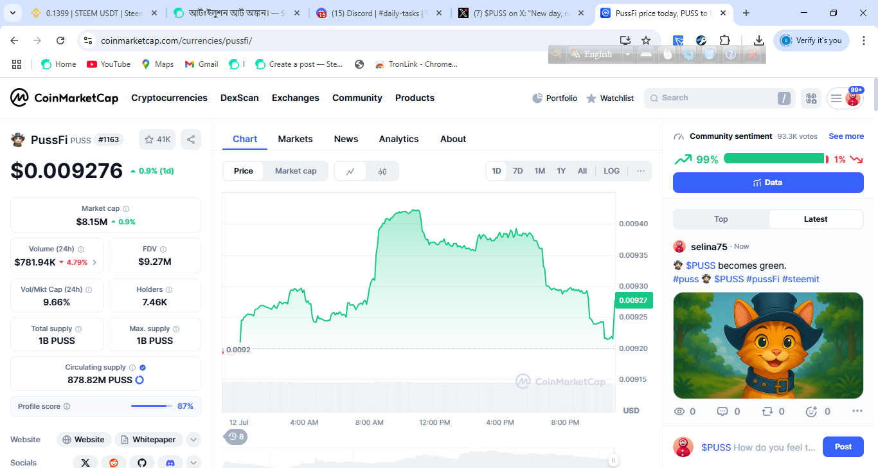Open the Cryptocurrencies menu
The image size is (878, 468).
pos(169,98)
